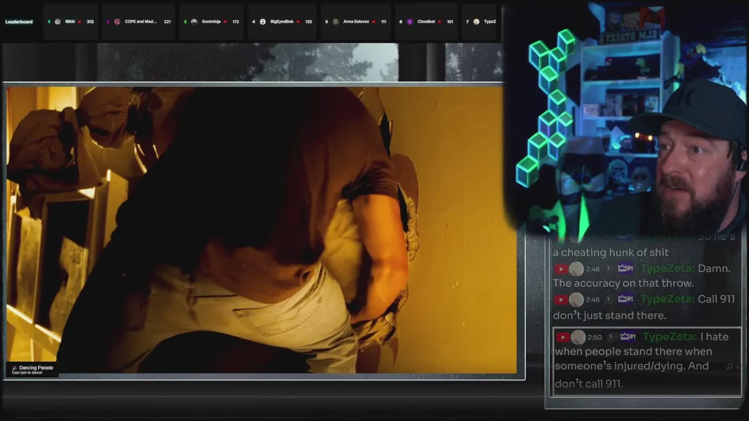
Task: Select 'COPE and Mad...' leaderboard name
Action: point(140,22)
